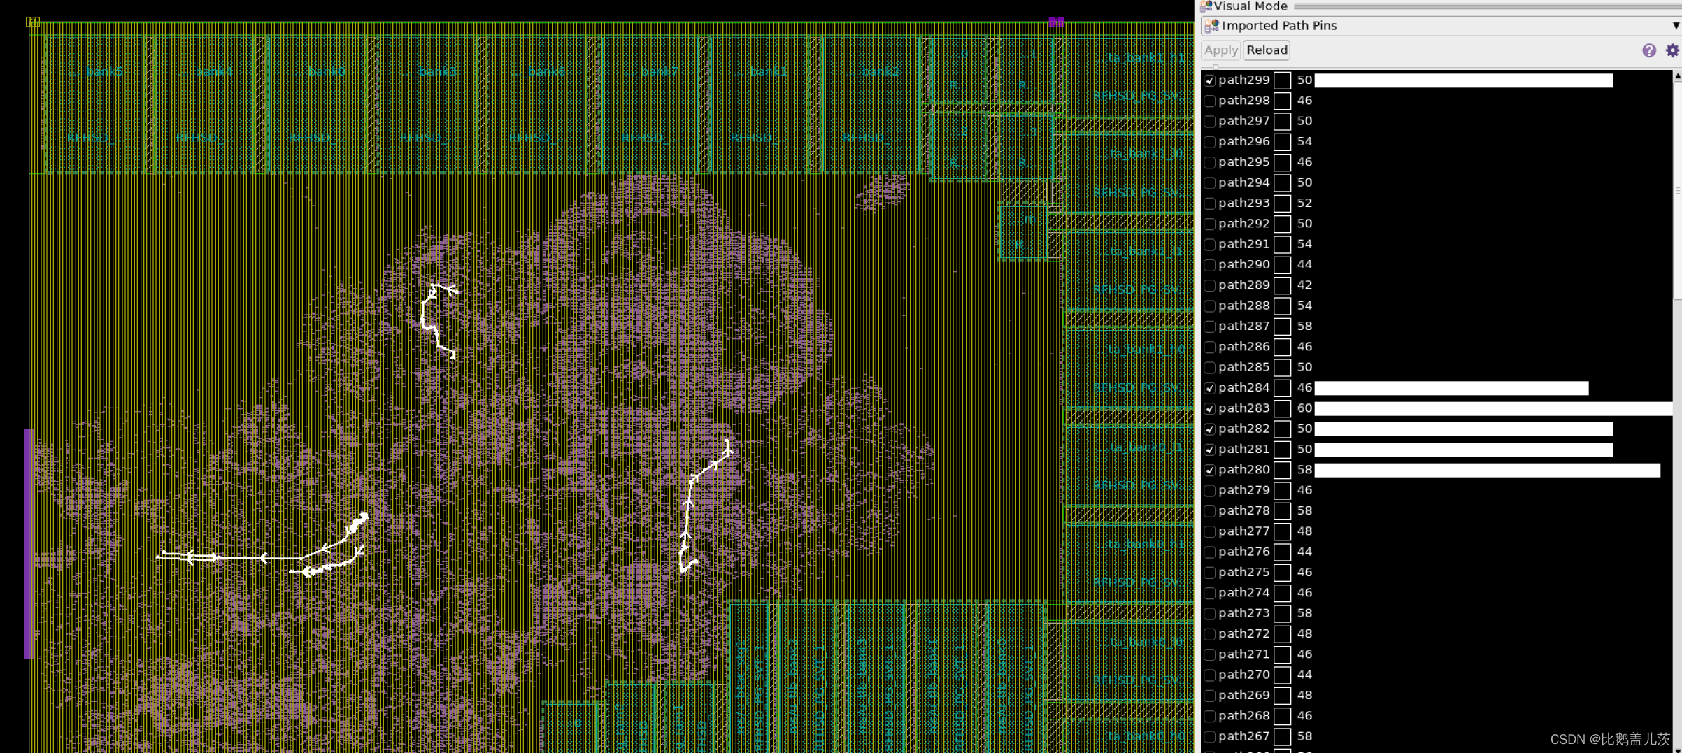Select the path277 row label
This screenshot has height=753, width=1682.
click(1243, 531)
